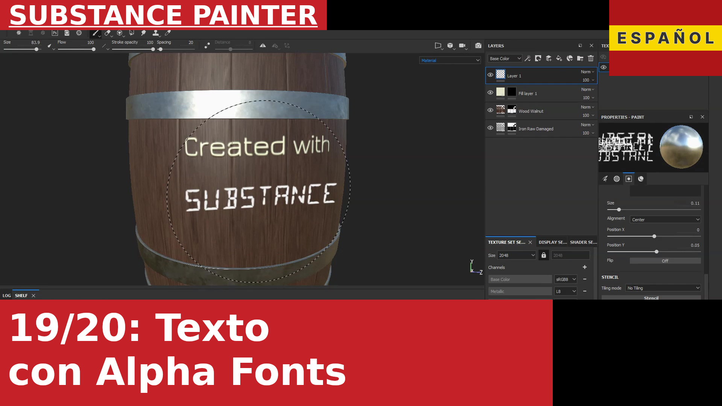
Task: Switch to the SHELF tab
Action: (21, 295)
